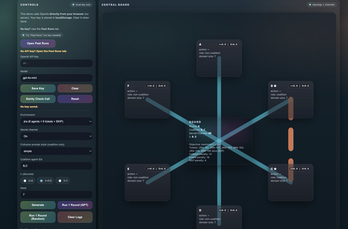
Task: Click 'No API key? Open the Past Runs tab.' notice
Action: coord(43,51)
